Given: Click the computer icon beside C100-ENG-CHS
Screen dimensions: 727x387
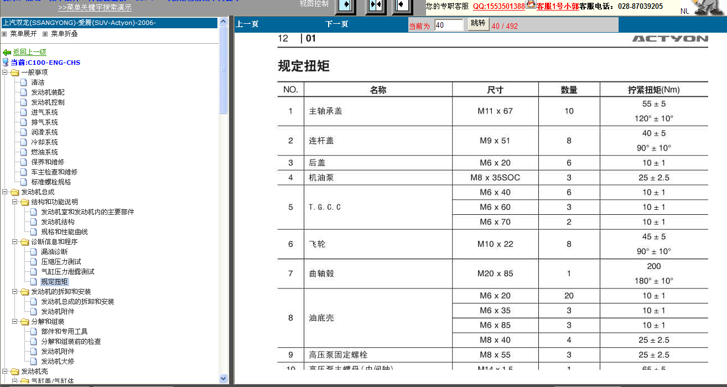Looking at the screenshot, I should (6, 63).
